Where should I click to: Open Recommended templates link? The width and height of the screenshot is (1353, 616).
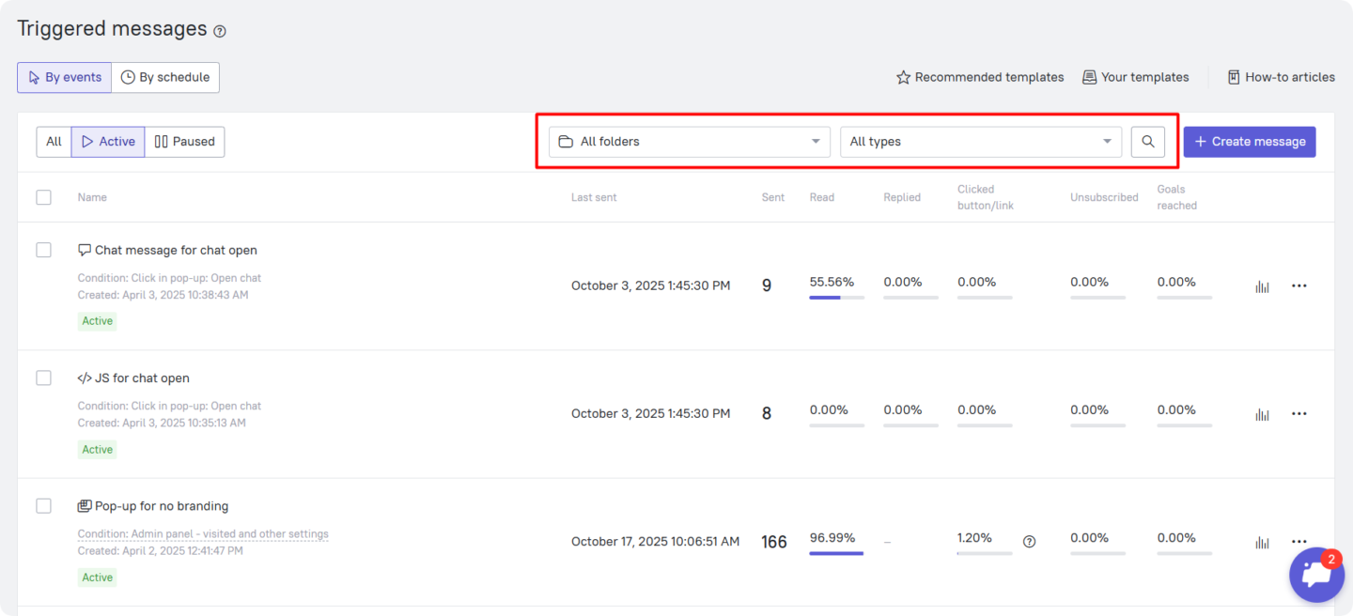(980, 78)
